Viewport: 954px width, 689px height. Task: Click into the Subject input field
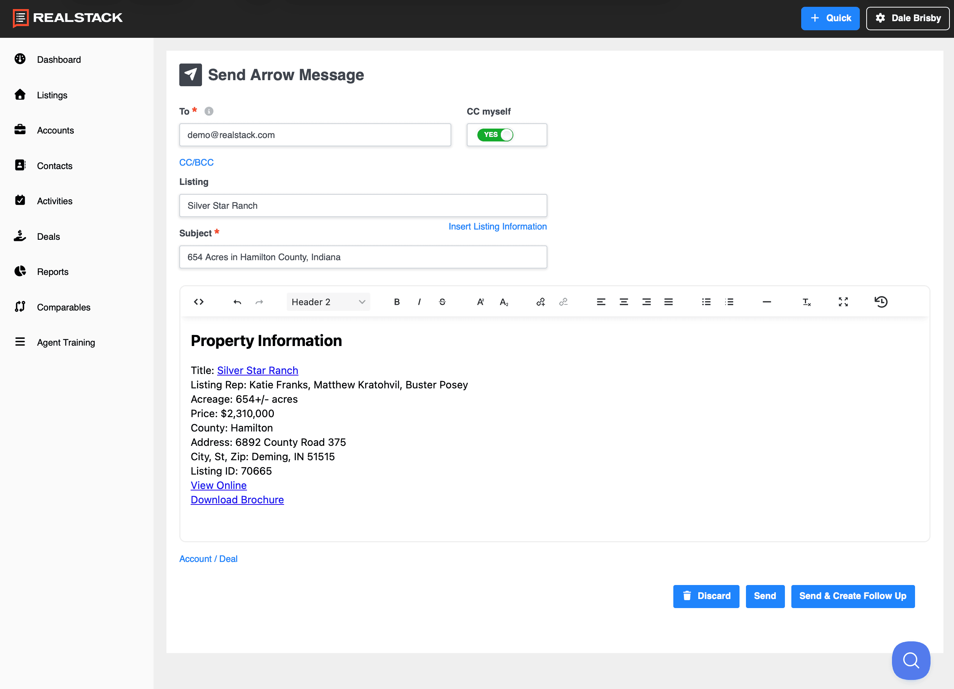[x=363, y=257]
